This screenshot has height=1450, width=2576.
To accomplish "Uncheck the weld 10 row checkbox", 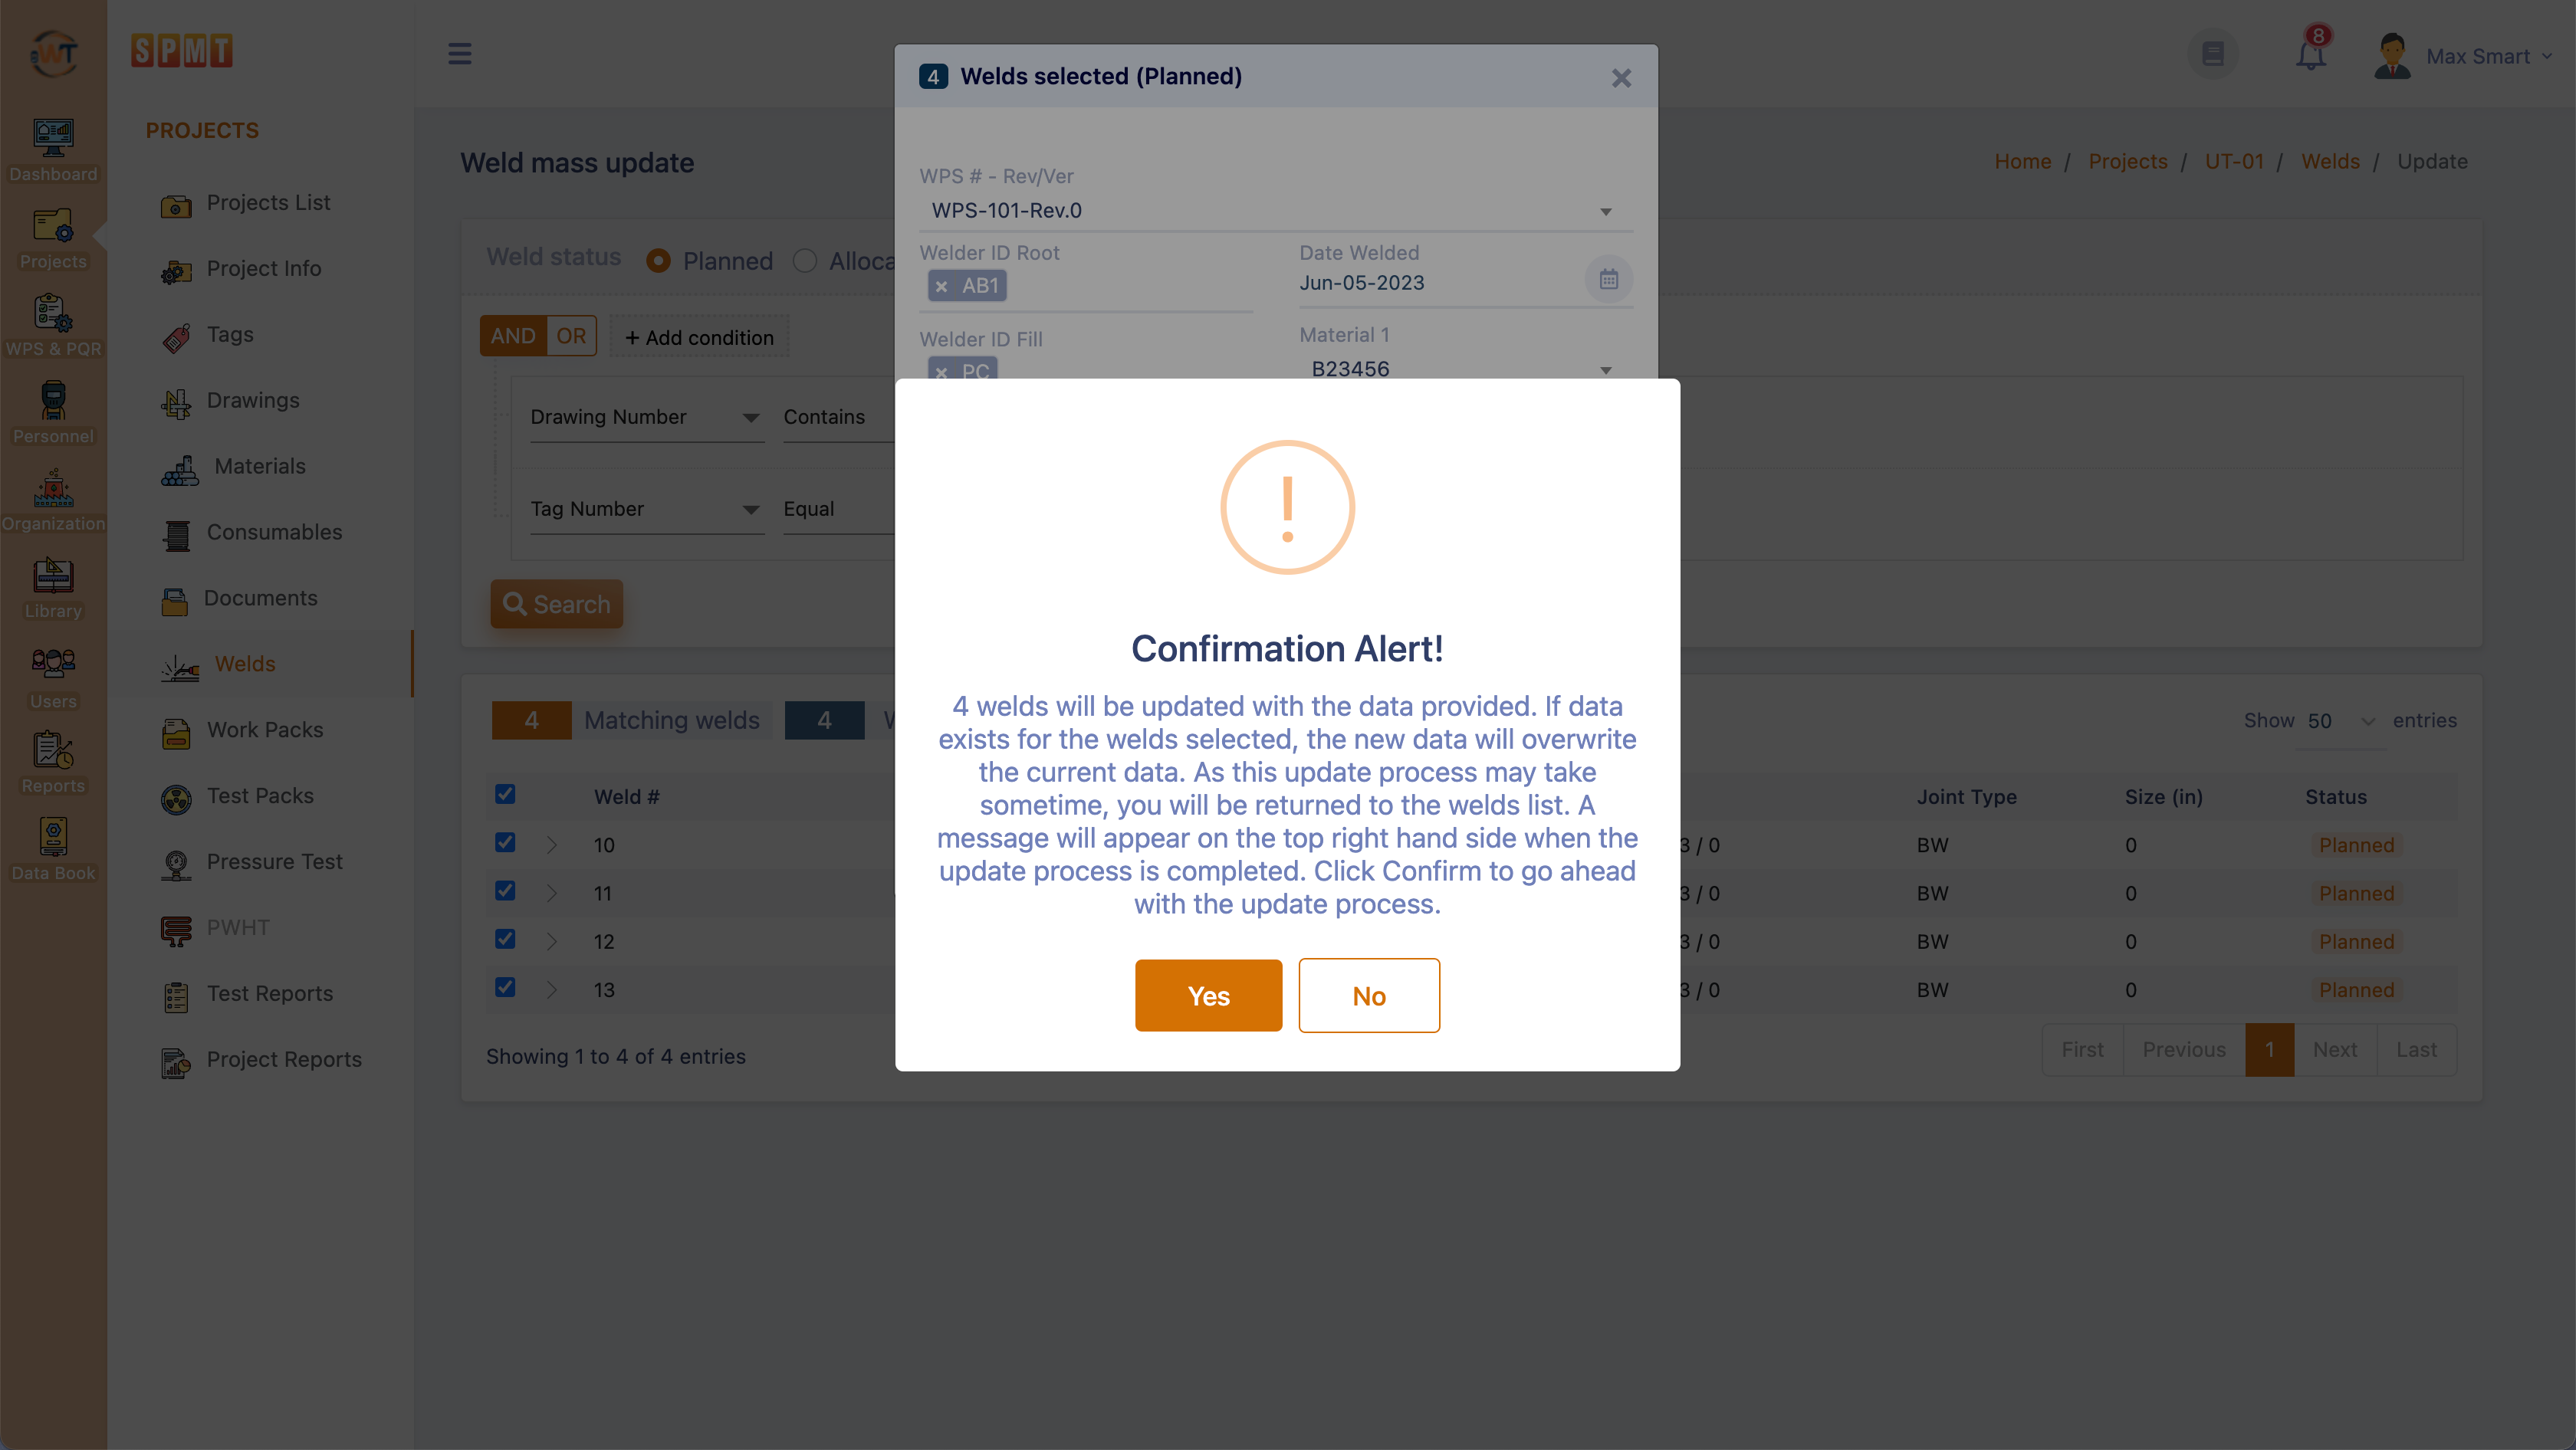I will tap(505, 842).
